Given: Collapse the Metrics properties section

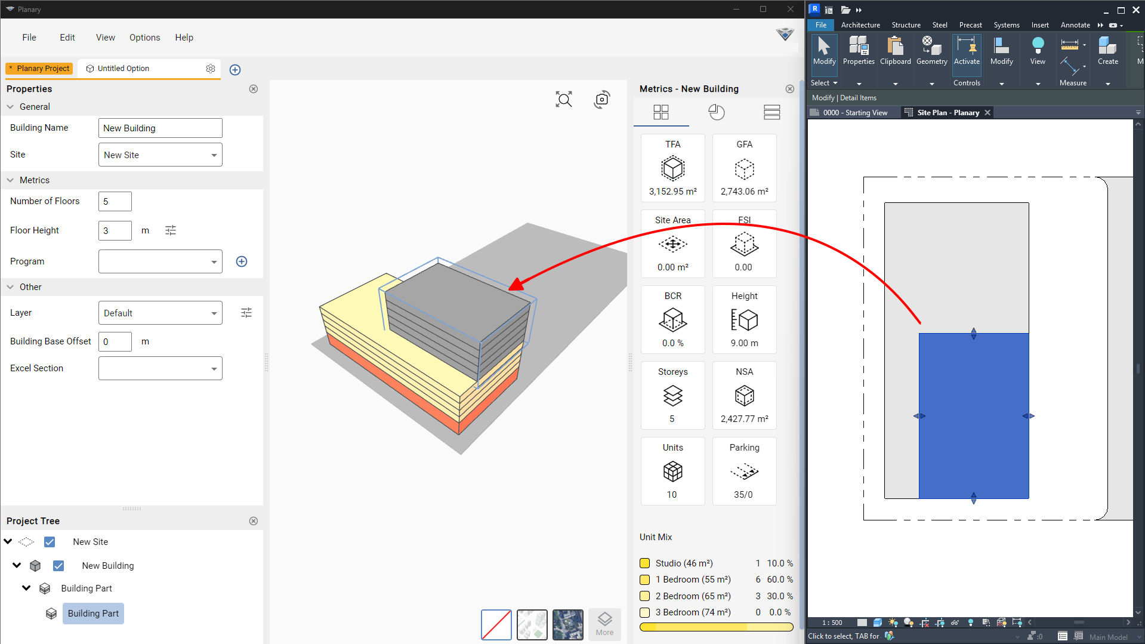Looking at the screenshot, I should coord(10,180).
